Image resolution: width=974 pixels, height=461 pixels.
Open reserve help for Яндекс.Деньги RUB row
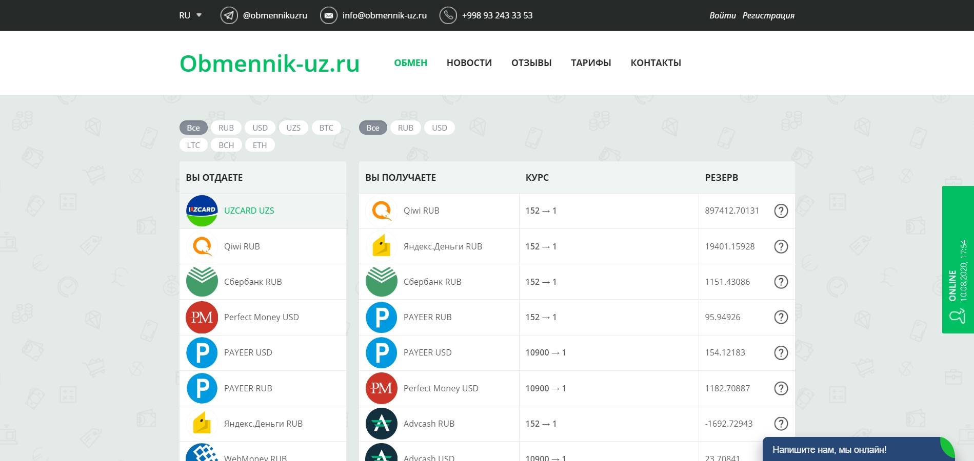(x=781, y=246)
